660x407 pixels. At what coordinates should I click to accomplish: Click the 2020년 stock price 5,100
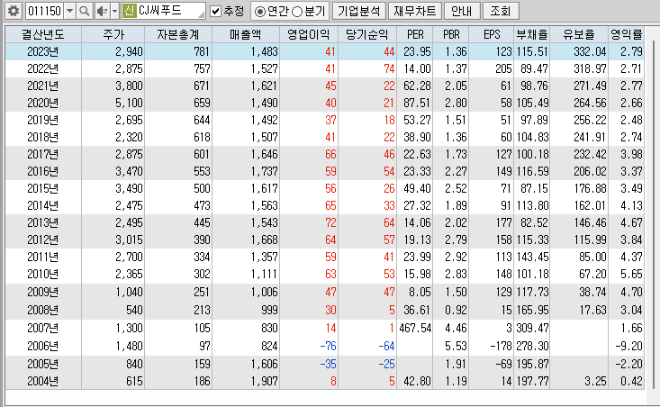coord(129,104)
